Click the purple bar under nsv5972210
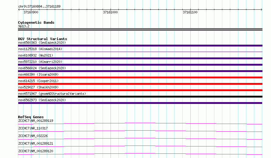This screenshot has width=271, height=158. [x=140, y=65]
